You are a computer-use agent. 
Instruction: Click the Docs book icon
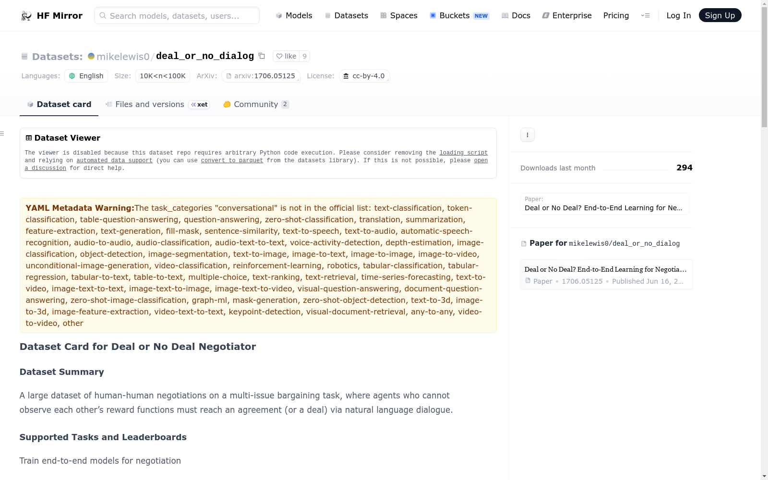coord(505,15)
